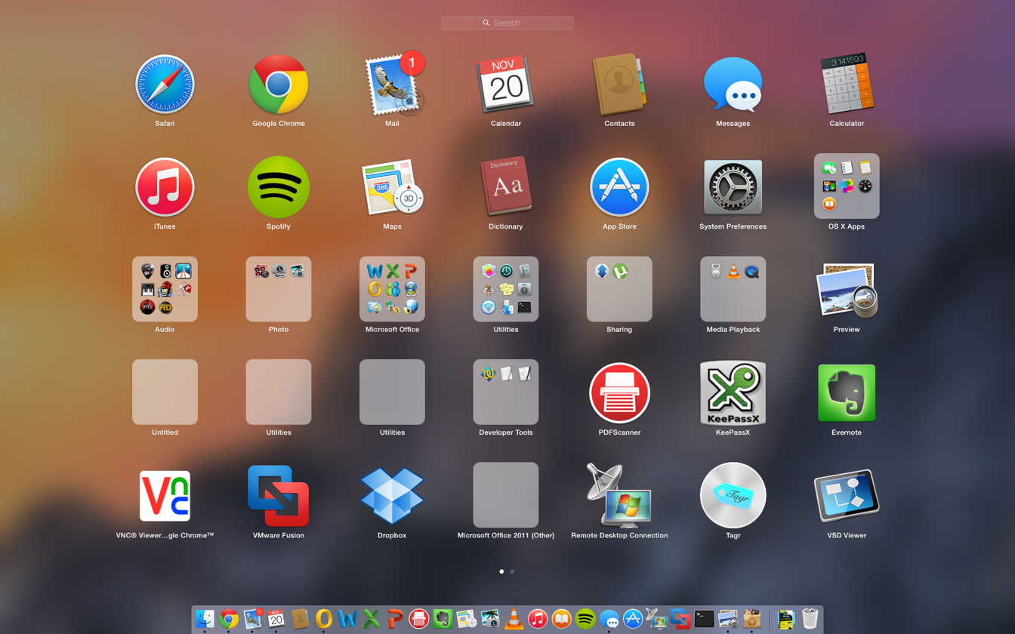
Task: Open the Sharing folder
Action: pyautogui.click(x=619, y=289)
